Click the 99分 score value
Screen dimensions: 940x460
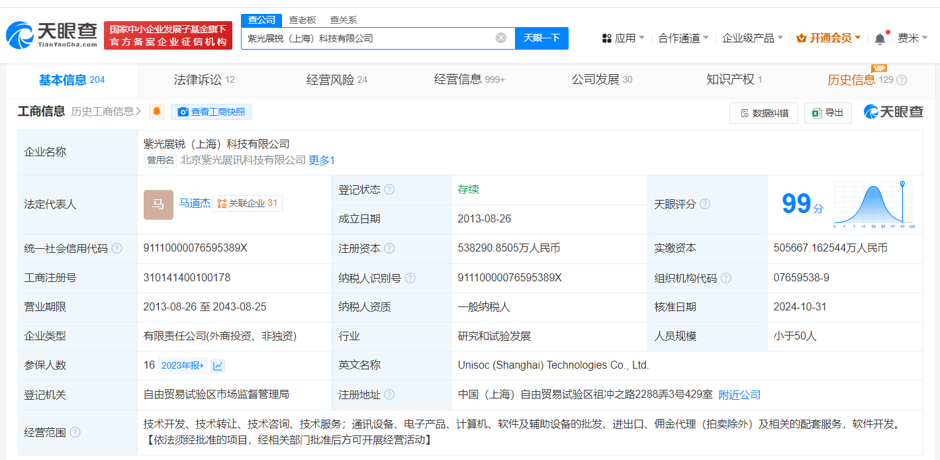click(x=803, y=204)
